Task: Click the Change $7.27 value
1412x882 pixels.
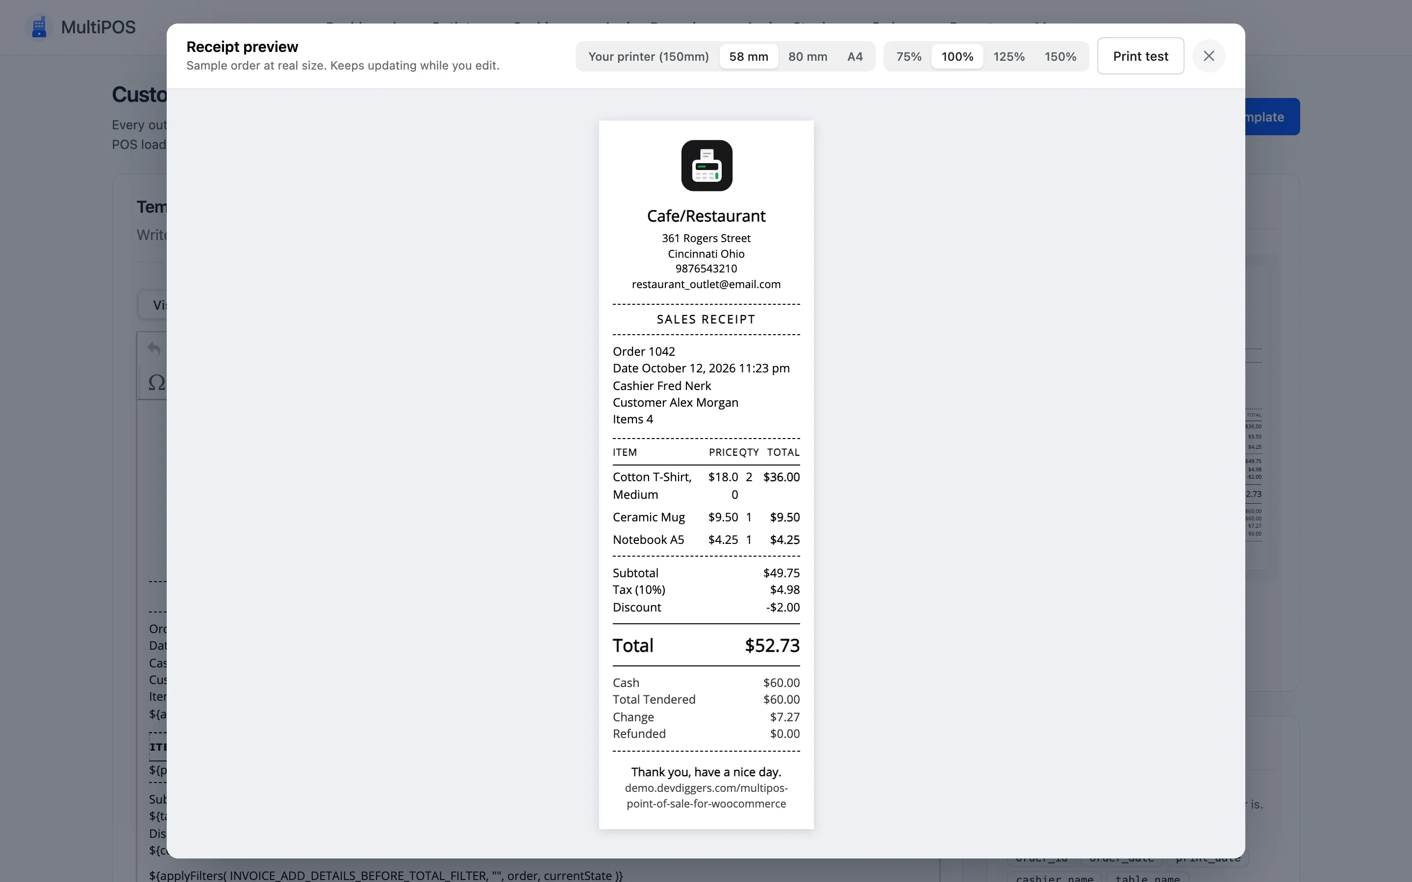Action: pos(785,717)
